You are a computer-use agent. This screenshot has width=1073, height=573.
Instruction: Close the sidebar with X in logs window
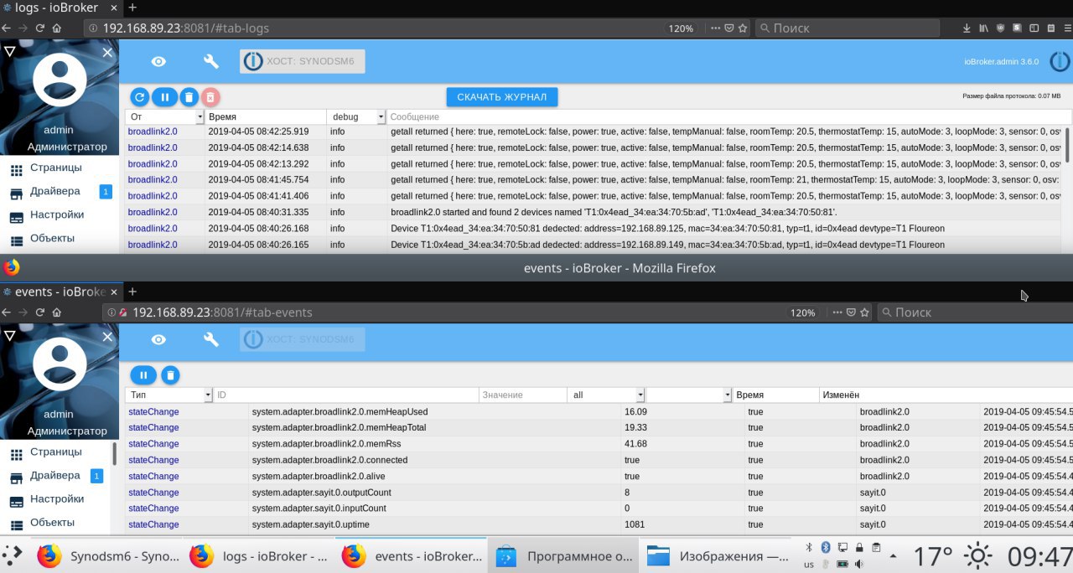click(107, 52)
